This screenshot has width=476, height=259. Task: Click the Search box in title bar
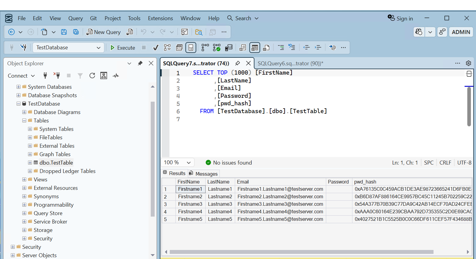point(243,18)
